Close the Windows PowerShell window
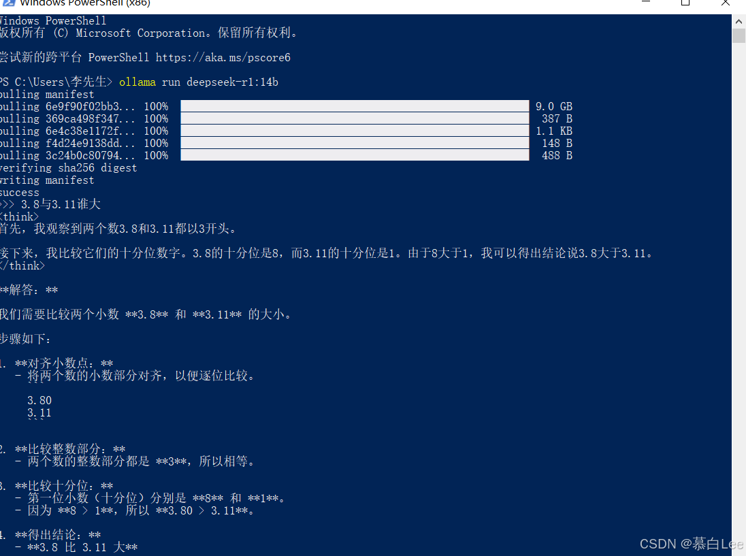 [x=724, y=3]
